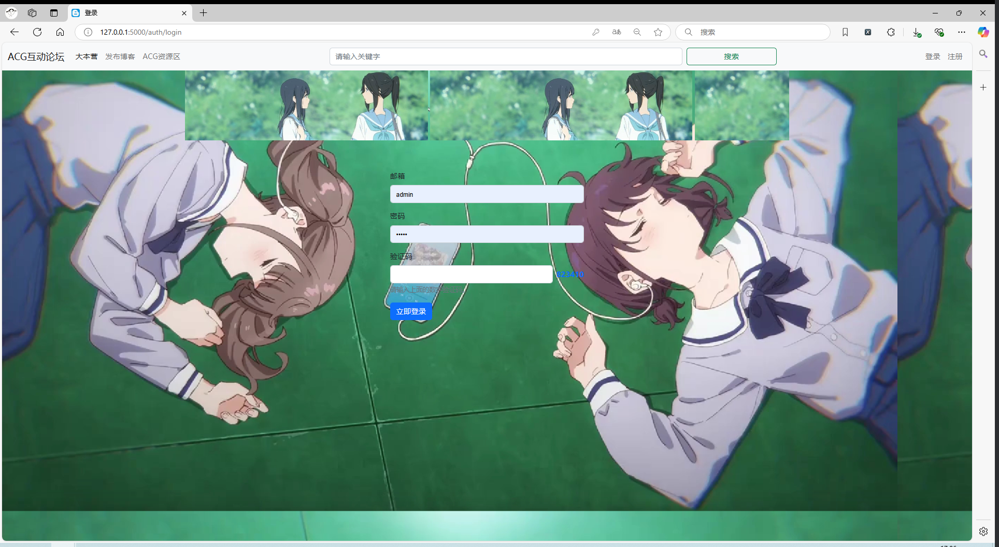Click the ACG互动论坛 site logo
This screenshot has height=547, width=999.
tap(36, 56)
